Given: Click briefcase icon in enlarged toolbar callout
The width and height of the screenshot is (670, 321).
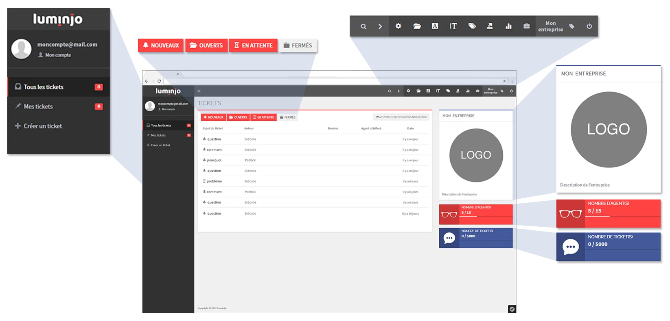Looking at the screenshot, I should click(526, 26).
